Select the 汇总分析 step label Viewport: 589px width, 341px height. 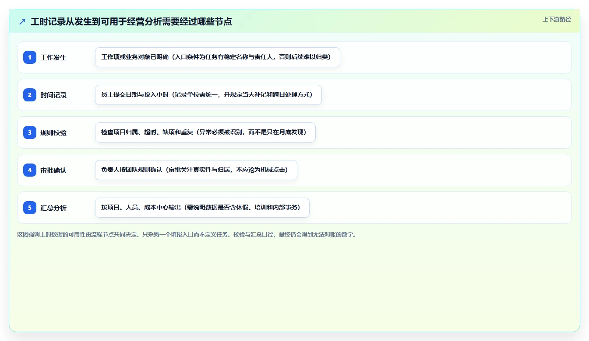click(x=53, y=208)
